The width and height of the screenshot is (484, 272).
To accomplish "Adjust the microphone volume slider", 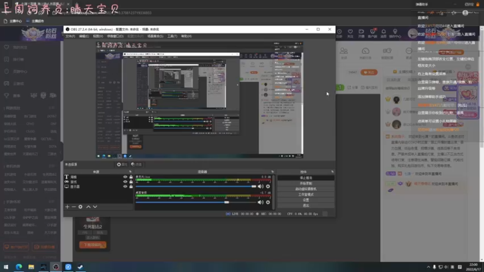I will 195,186.
